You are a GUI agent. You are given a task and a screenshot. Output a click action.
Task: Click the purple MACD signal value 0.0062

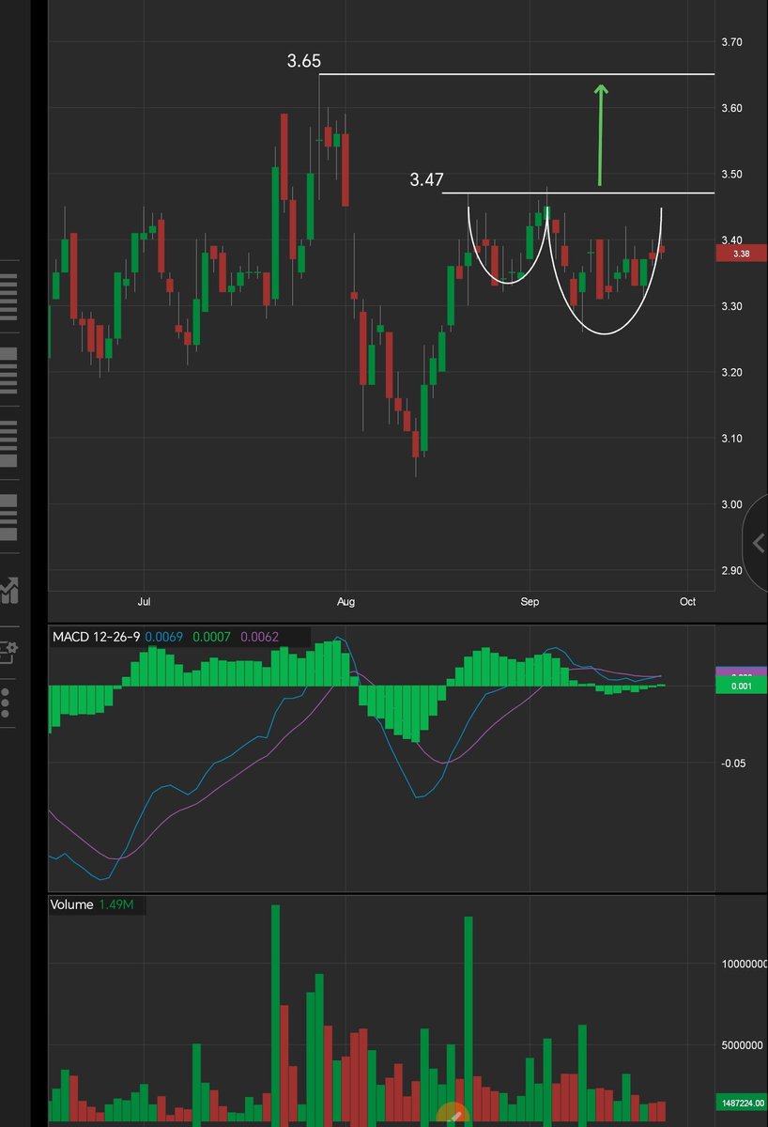coord(259,637)
